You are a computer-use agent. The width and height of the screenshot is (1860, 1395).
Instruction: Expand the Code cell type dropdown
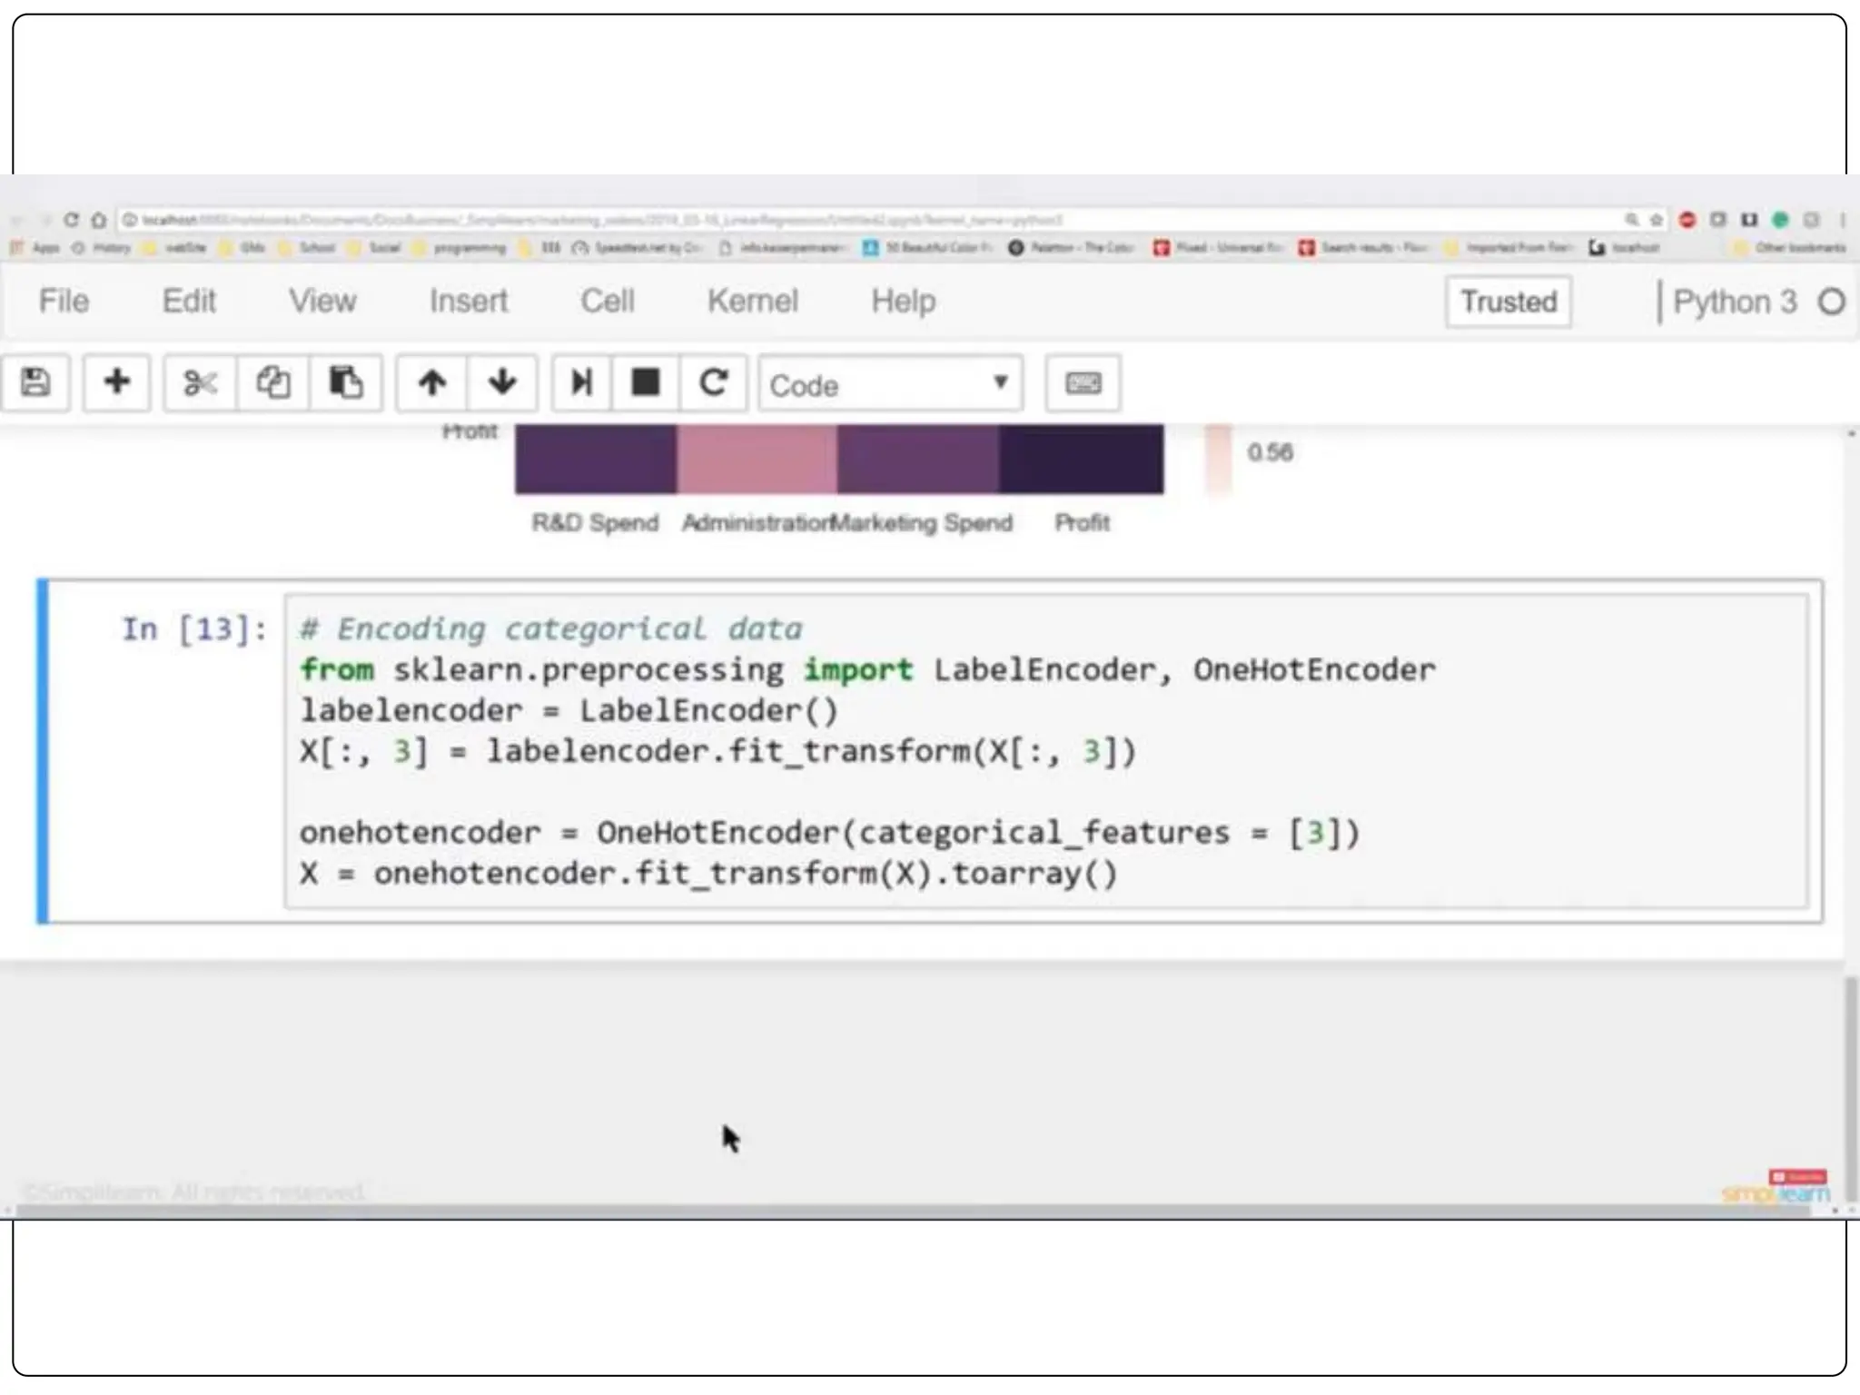click(x=890, y=384)
